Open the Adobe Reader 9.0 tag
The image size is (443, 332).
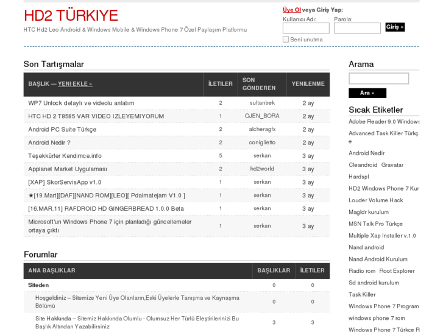(384, 122)
